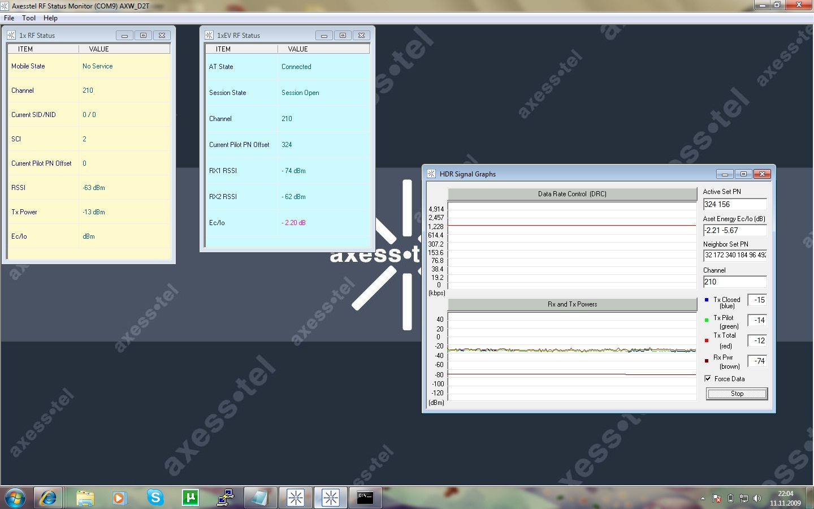Click the ITEM column header in 1x RF Status
This screenshot has width=814, height=509.
pyautogui.click(x=43, y=49)
